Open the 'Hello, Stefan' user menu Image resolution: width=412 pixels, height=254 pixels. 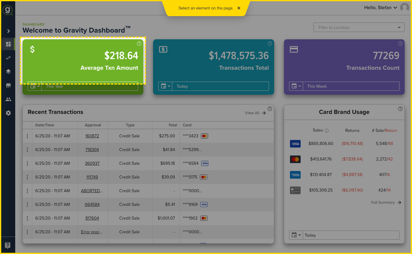coord(380,8)
